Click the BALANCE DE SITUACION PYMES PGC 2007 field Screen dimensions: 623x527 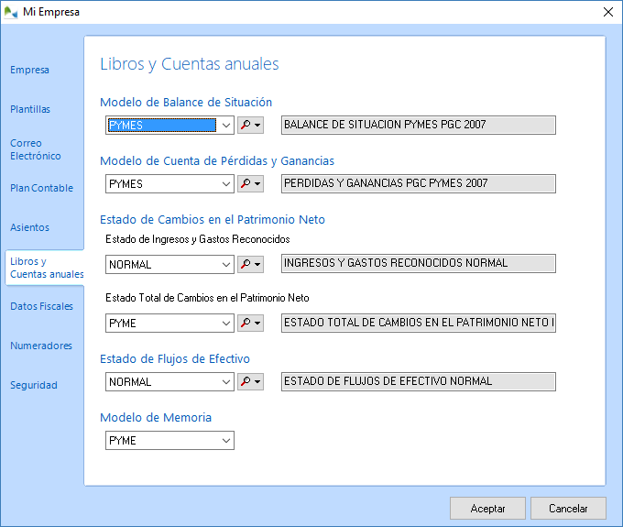pos(419,126)
